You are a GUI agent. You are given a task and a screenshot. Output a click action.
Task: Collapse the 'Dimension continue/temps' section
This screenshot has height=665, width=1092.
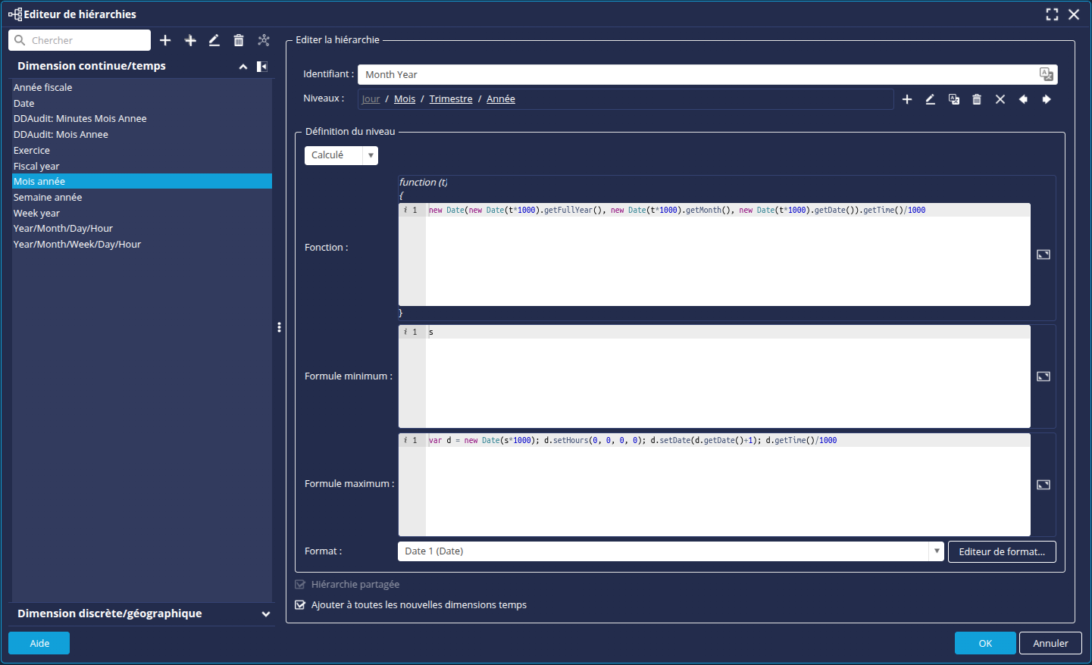tap(243, 67)
